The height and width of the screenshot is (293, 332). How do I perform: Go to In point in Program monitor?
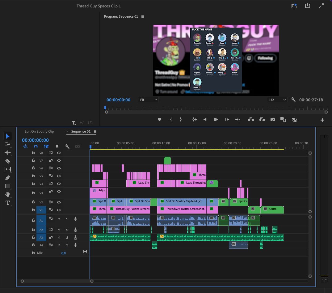195,120
